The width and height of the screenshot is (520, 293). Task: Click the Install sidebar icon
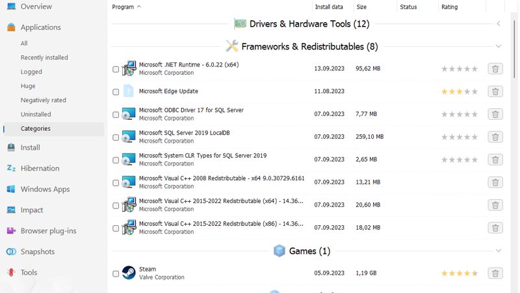pos(11,148)
